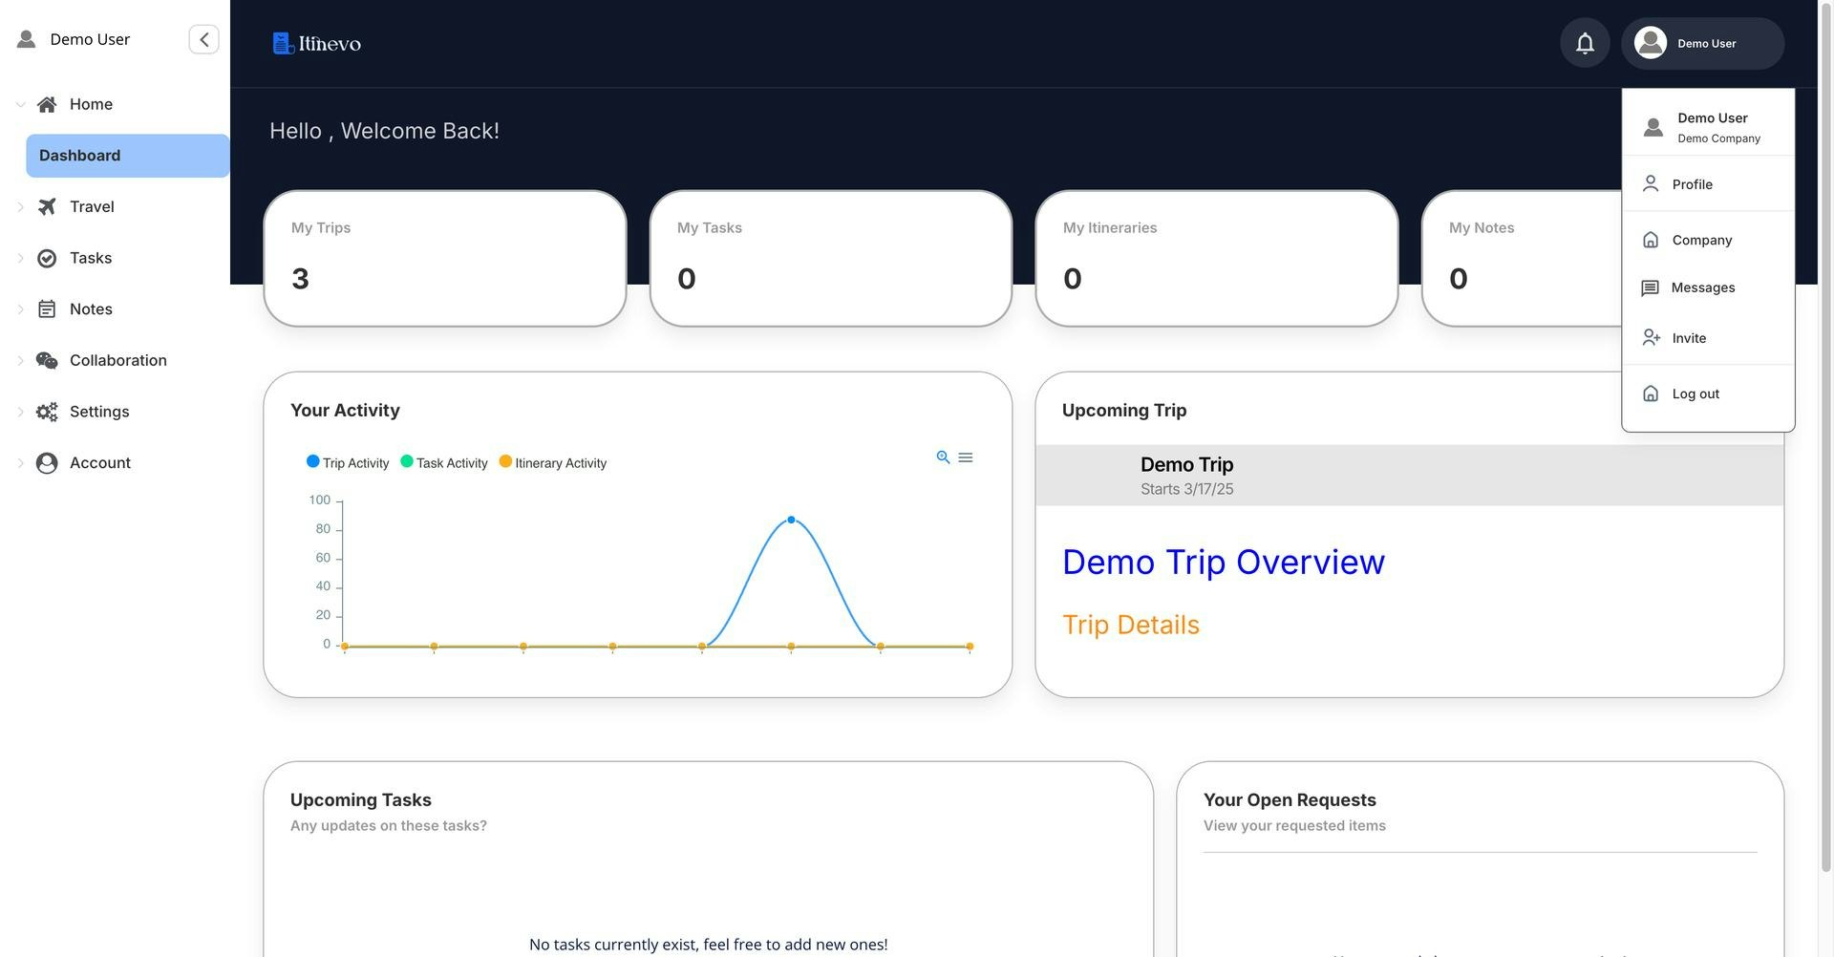Click the Demo Trip Overview heading

click(1224, 562)
